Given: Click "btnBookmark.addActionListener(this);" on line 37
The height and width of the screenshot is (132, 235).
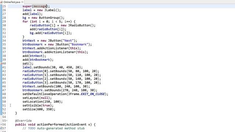Looking at the screenshot, I should [x=55, y=52].
